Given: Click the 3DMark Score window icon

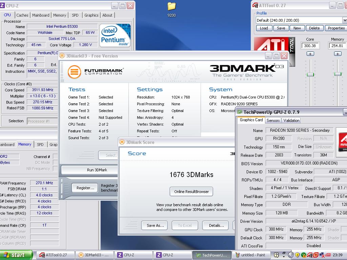Looking at the screenshot, I should [x=122, y=142].
